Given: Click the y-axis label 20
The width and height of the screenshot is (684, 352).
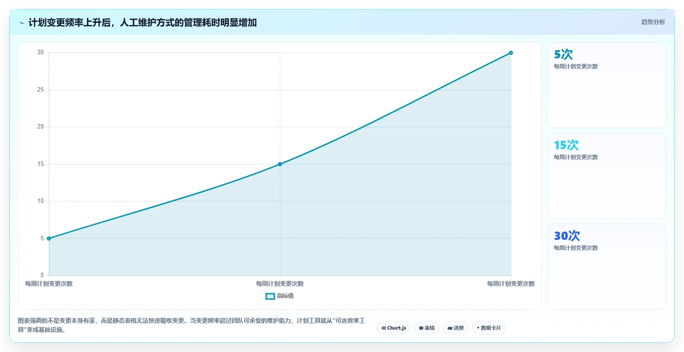Looking at the screenshot, I should (41, 127).
